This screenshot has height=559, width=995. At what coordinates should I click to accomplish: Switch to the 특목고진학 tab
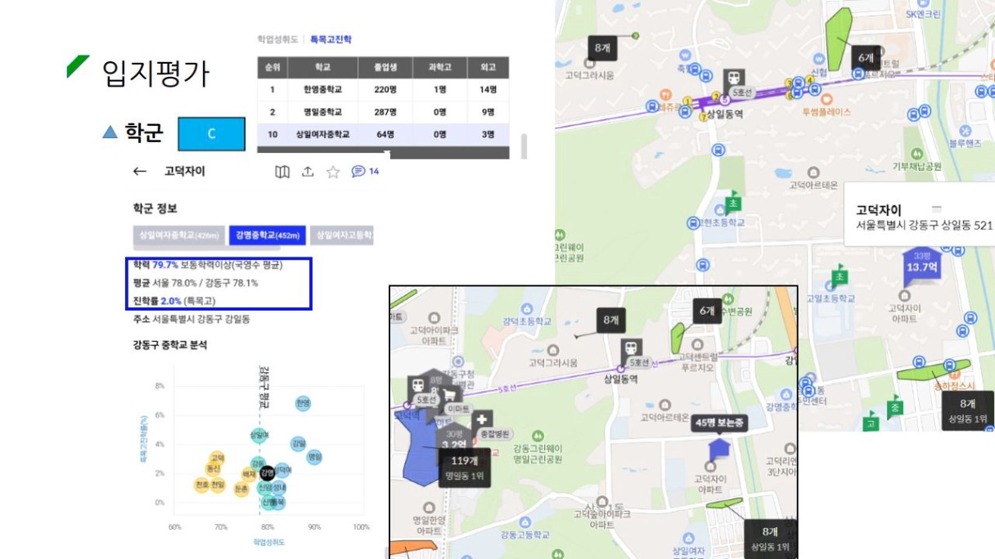point(331,39)
